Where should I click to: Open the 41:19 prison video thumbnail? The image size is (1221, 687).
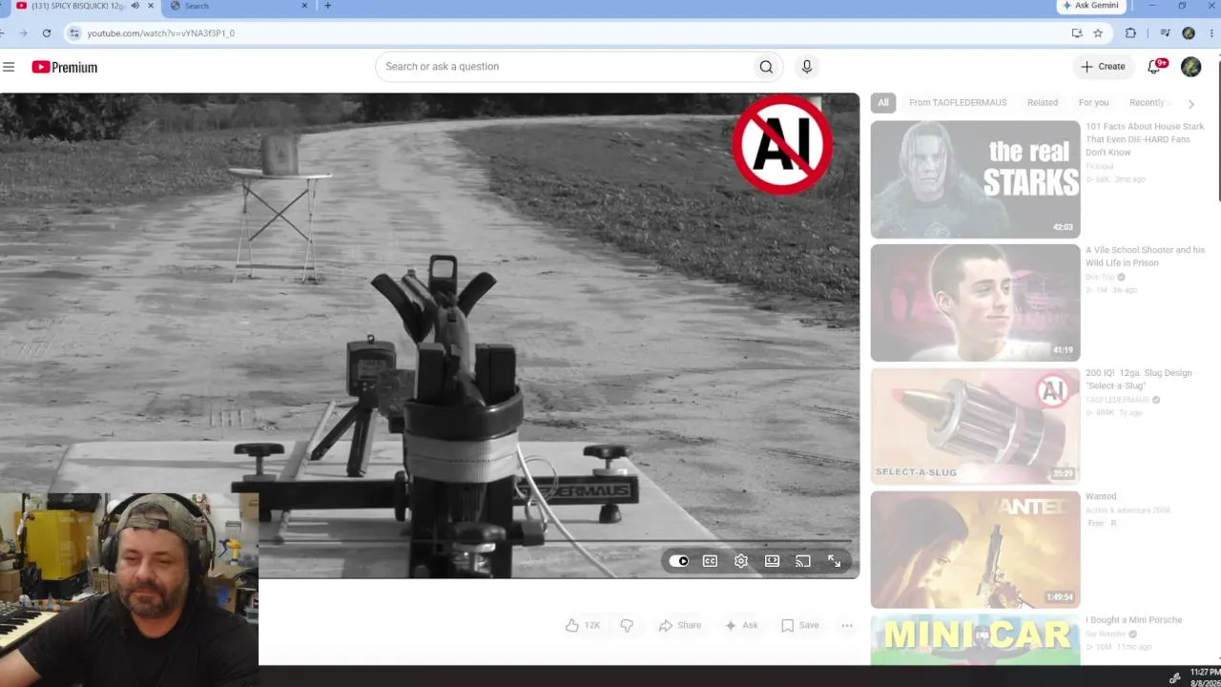[x=975, y=302]
